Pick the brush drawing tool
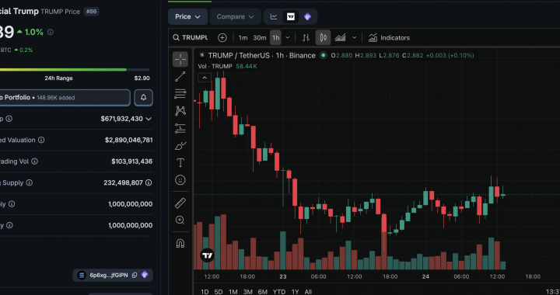 (180, 146)
